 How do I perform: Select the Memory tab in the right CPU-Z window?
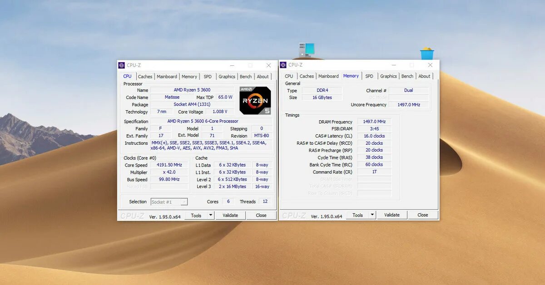351,76
